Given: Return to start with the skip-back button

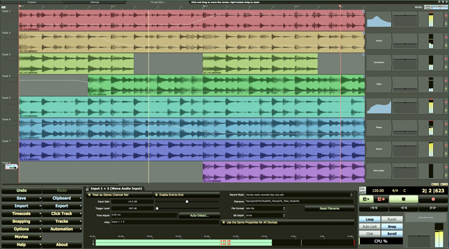Looking at the screenshot, I should (374, 207).
